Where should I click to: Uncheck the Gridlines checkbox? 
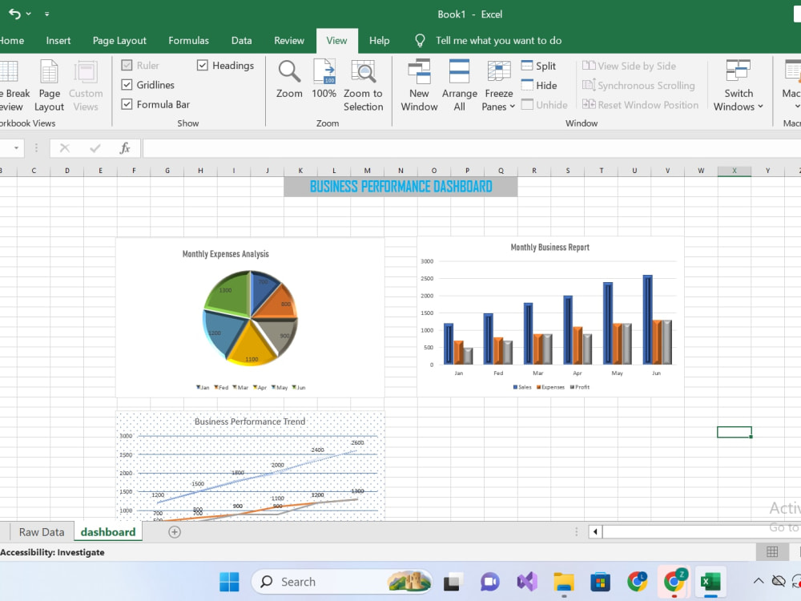[127, 85]
